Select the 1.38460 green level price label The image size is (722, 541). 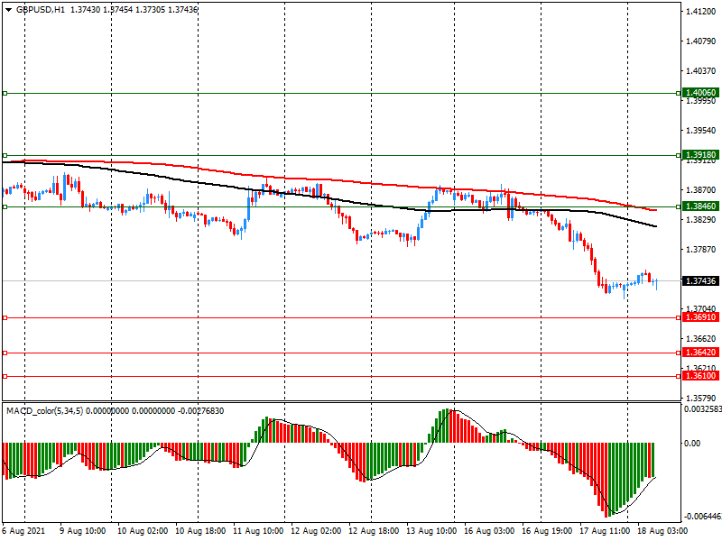[x=700, y=206]
